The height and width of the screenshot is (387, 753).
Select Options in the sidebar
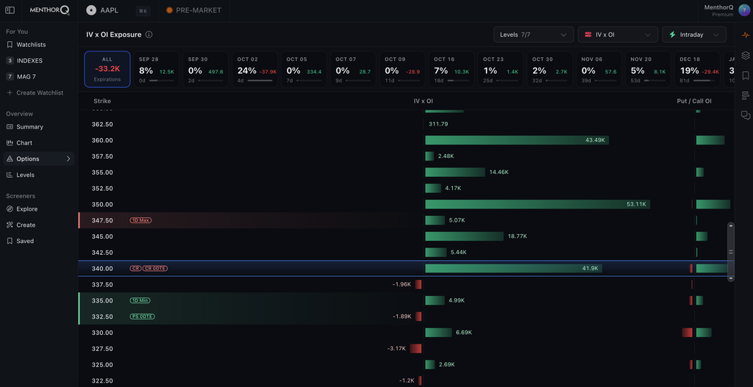point(39,159)
